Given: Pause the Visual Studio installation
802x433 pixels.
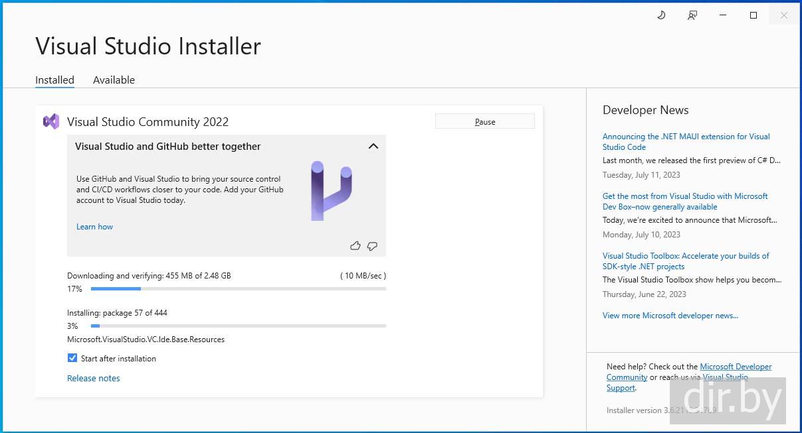Looking at the screenshot, I should (x=484, y=121).
